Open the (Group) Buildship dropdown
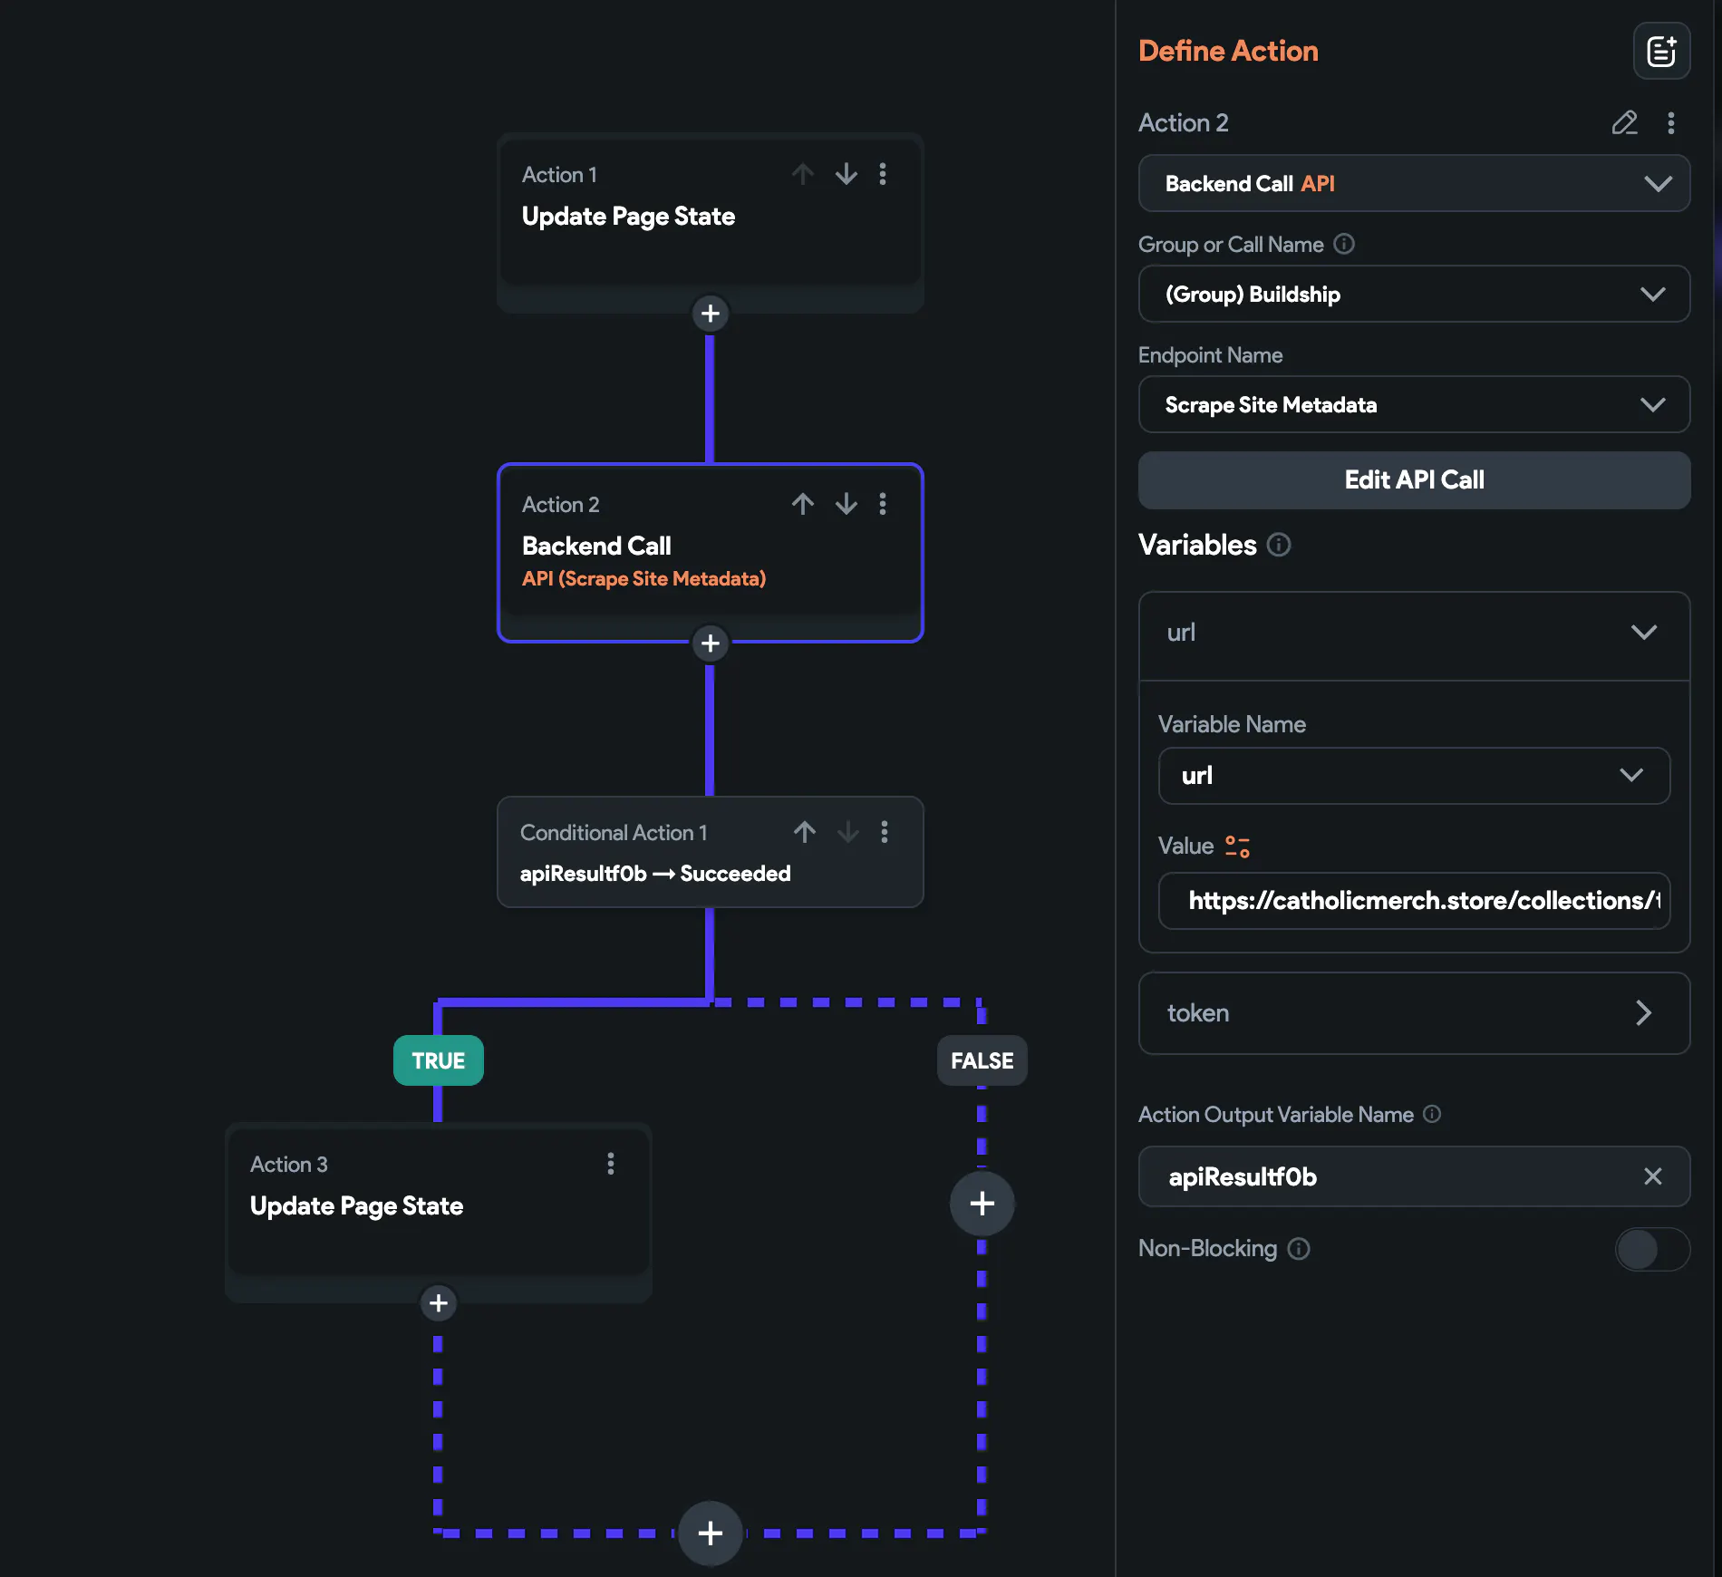This screenshot has height=1577, width=1722. [x=1414, y=294]
